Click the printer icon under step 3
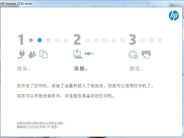The image size is (184, 138). point(146,55)
